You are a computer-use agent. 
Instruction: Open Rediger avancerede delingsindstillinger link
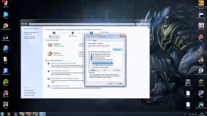[x=30, y=37]
